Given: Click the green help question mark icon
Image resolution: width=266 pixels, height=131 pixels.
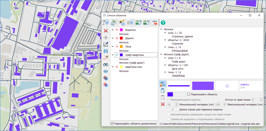Looking at the screenshot, I should (x=163, y=22).
